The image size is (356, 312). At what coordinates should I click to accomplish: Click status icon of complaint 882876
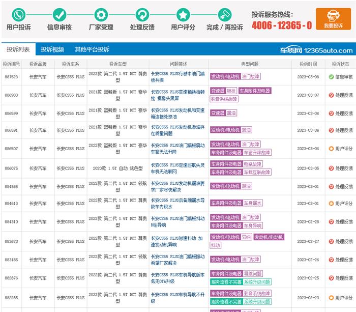coord(331,278)
